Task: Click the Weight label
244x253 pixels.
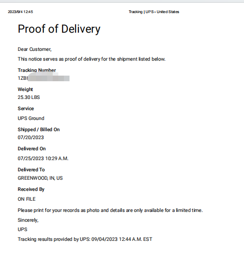Action: (x=25, y=89)
